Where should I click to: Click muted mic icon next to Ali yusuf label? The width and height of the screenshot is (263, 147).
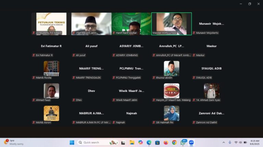click(x=74, y=55)
